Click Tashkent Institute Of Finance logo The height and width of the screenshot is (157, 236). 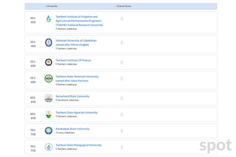click(x=48, y=62)
